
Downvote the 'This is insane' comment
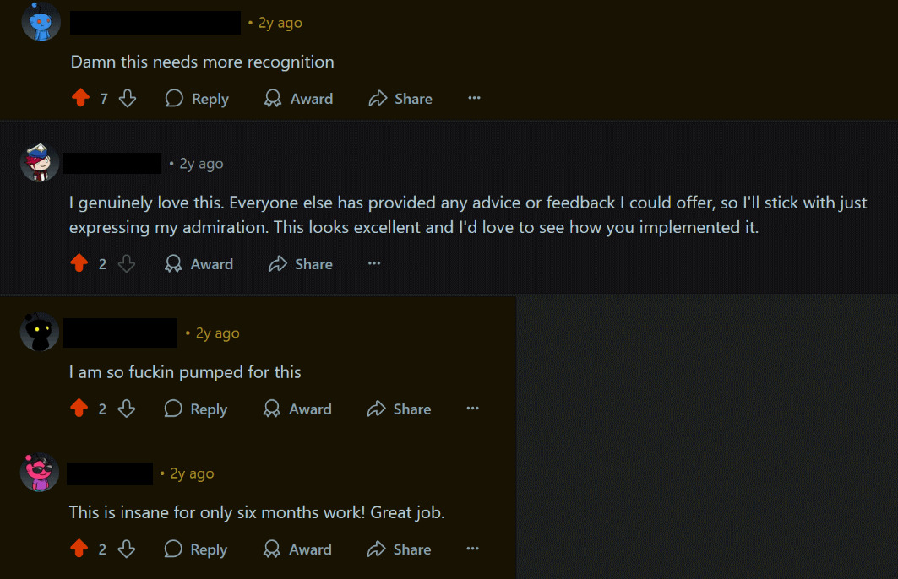127,549
